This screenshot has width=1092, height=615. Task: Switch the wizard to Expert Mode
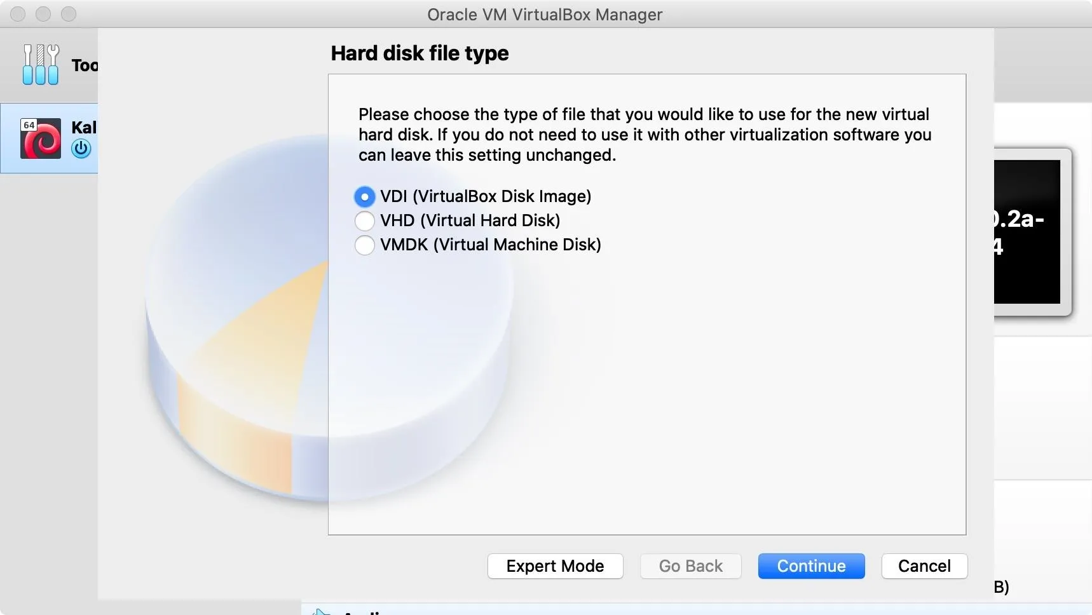pyautogui.click(x=555, y=566)
